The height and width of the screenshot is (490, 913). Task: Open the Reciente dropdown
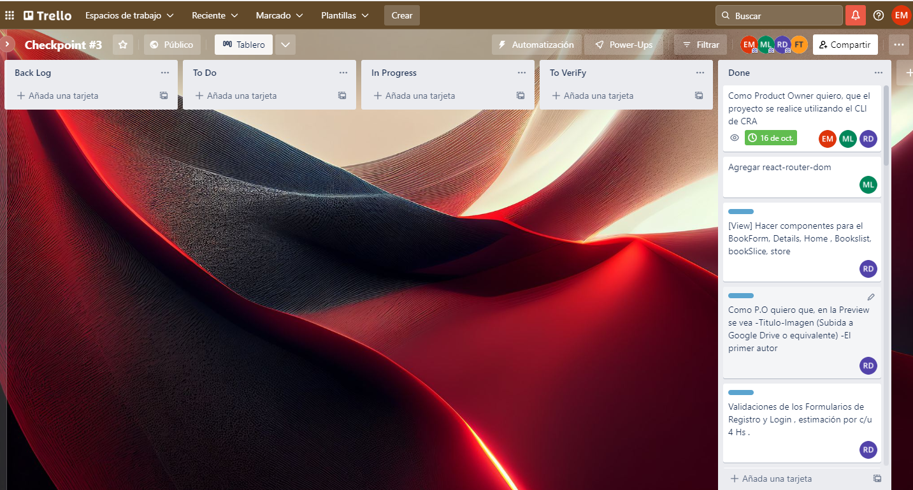[215, 15]
